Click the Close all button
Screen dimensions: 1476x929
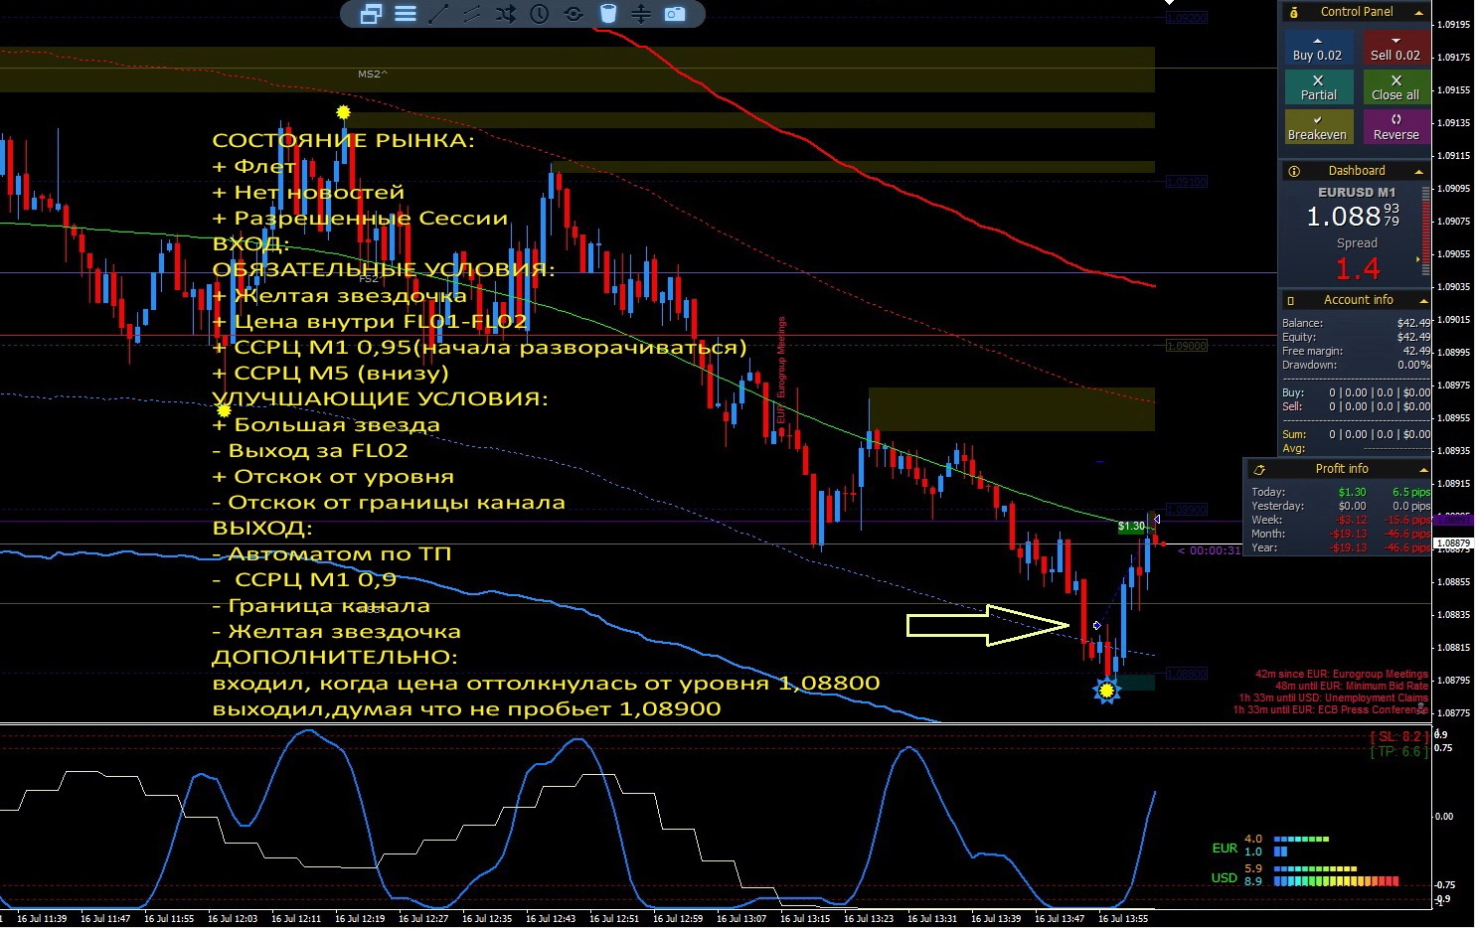click(1395, 87)
